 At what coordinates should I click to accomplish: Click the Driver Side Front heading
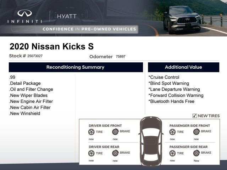(x=105, y=126)
